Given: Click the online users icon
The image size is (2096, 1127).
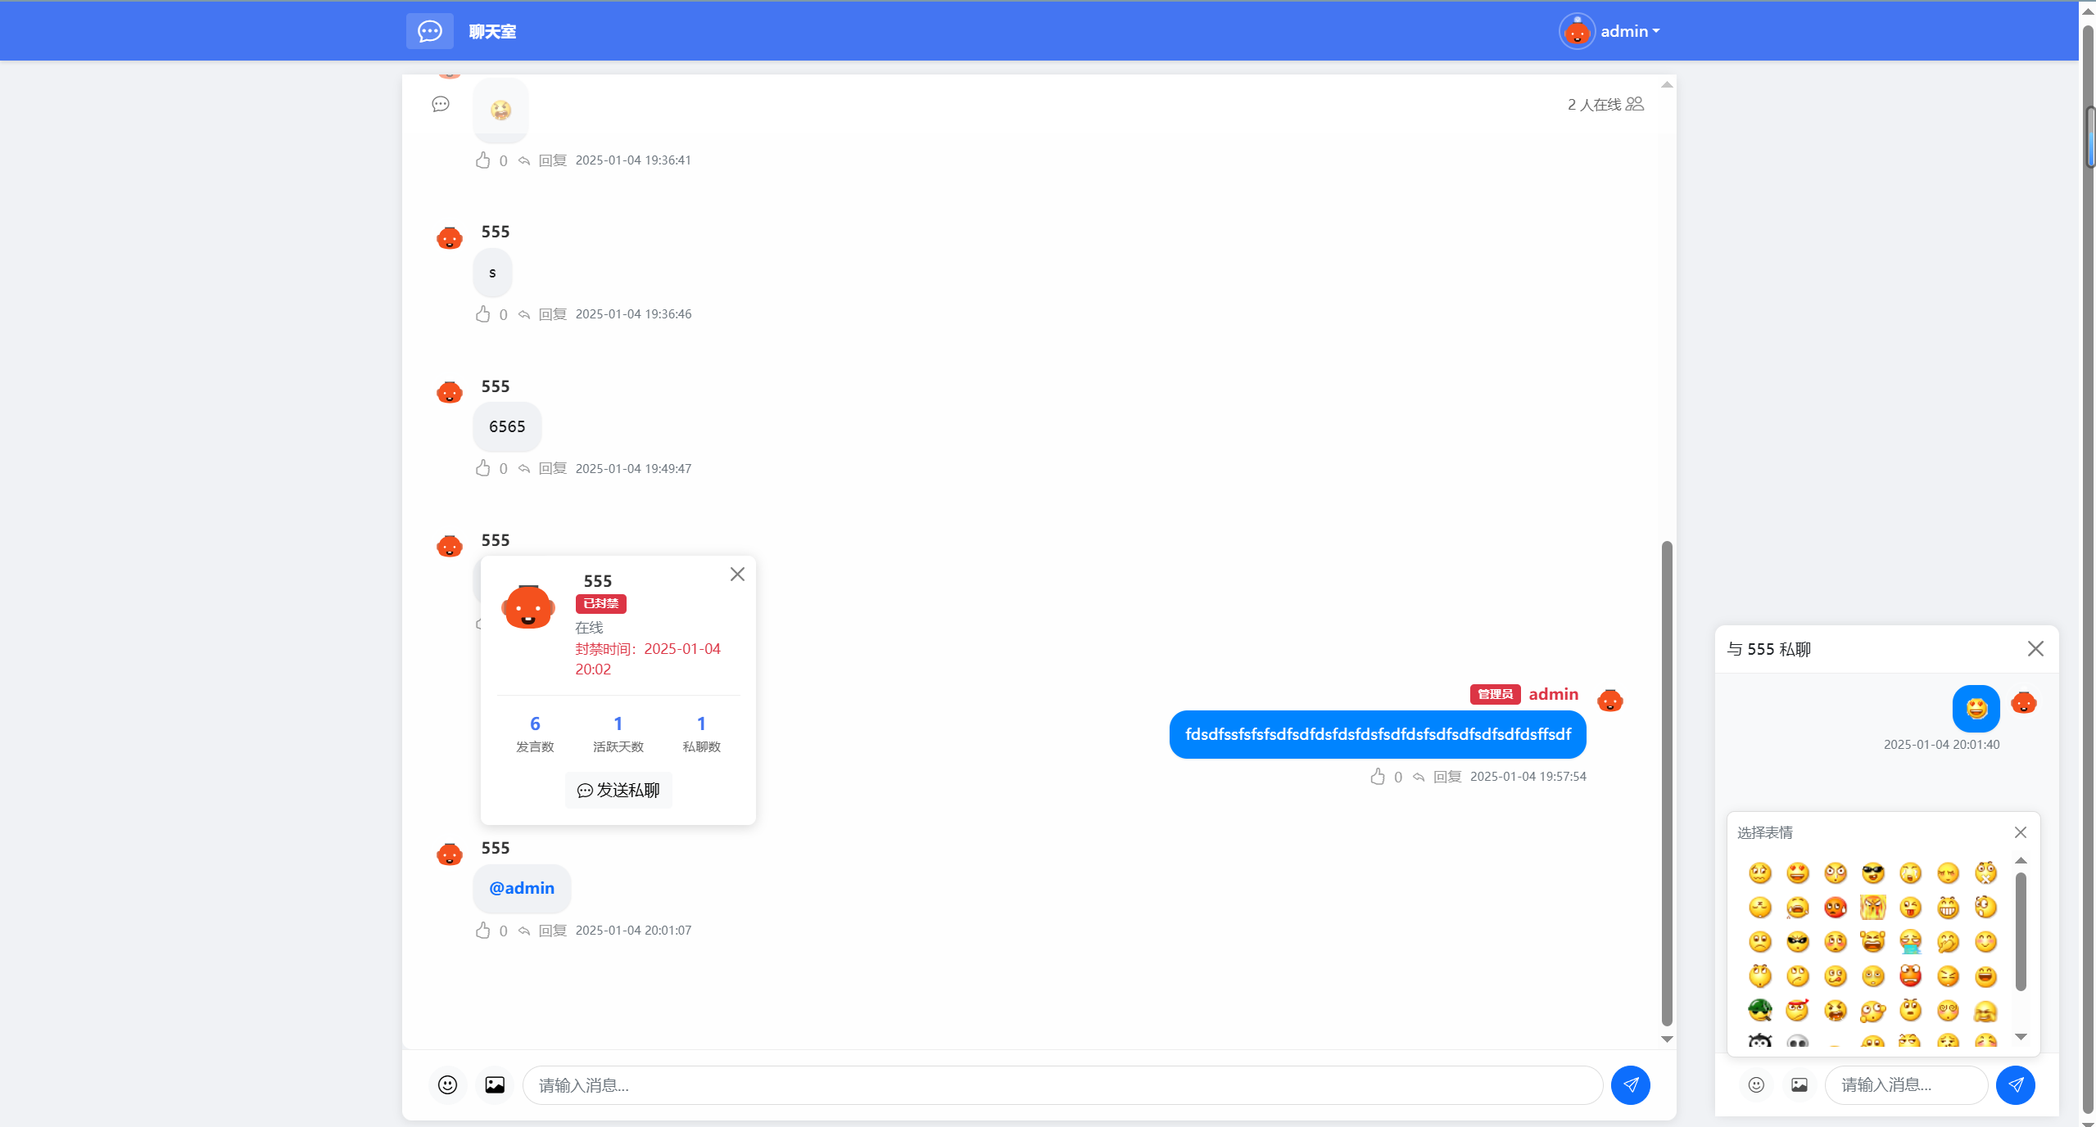Looking at the screenshot, I should pyautogui.click(x=1635, y=104).
